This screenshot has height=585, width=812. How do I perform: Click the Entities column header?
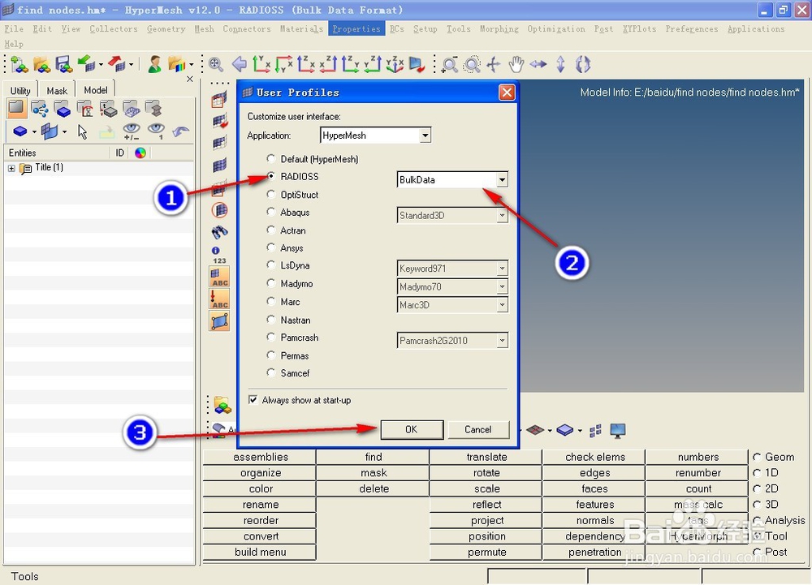[57, 153]
